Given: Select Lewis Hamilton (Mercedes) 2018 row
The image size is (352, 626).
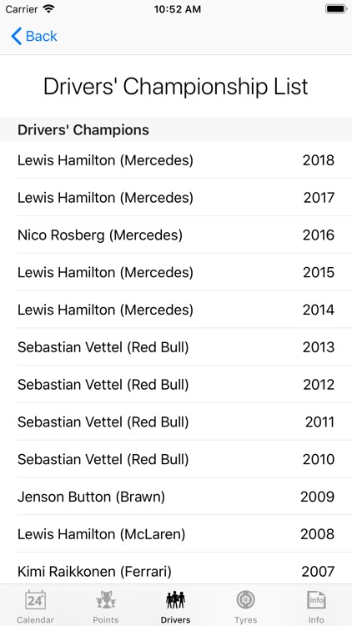Looking at the screenshot, I should coord(176,160).
